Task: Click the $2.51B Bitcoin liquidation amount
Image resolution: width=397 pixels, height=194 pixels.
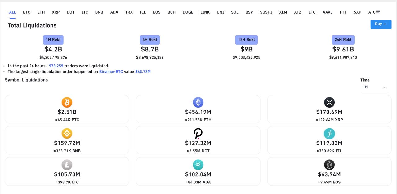Action: tap(67, 112)
